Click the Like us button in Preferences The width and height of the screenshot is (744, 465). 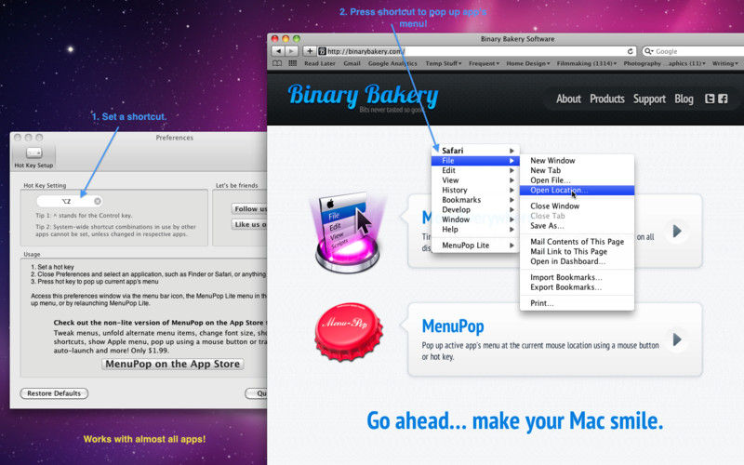pyautogui.click(x=249, y=224)
